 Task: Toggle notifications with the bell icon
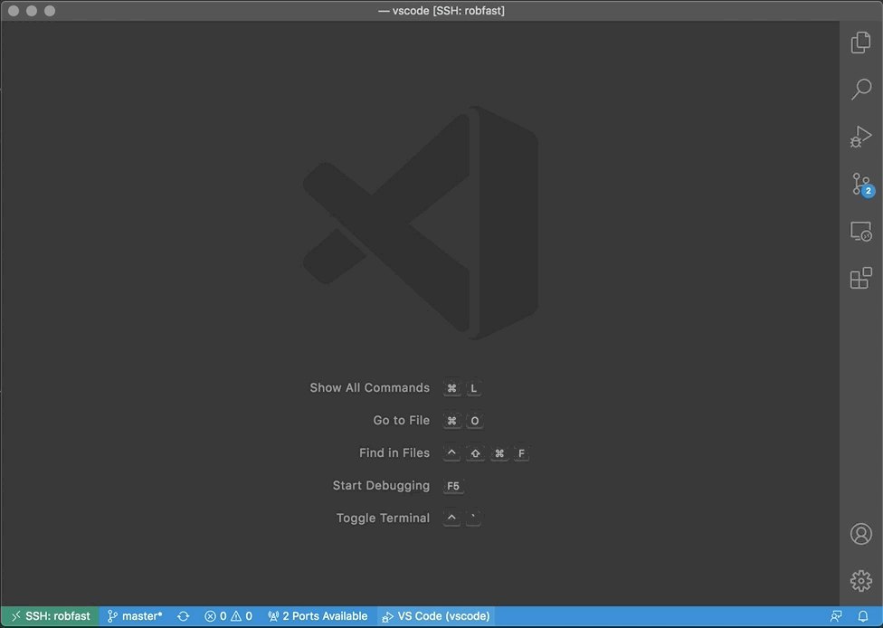click(x=863, y=616)
